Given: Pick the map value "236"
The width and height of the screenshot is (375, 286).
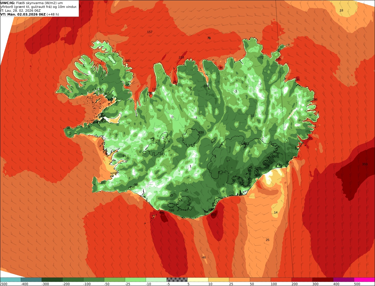Looking at the screenshot, I should click(x=220, y=68).
